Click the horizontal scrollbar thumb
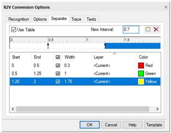This screenshot has width=171, height=133. tap(83, 109)
